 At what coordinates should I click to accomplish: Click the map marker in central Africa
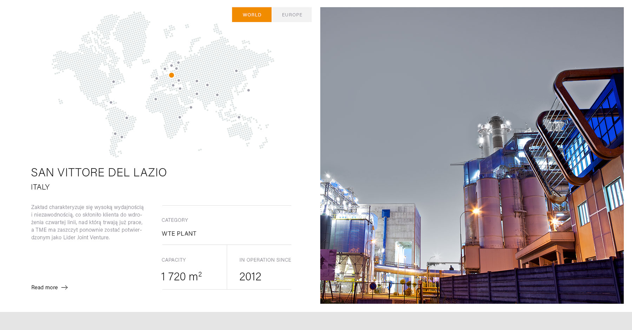(180, 117)
